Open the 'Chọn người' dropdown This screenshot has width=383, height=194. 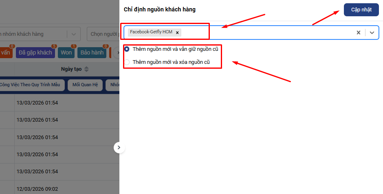pyautogui.click(x=104, y=34)
